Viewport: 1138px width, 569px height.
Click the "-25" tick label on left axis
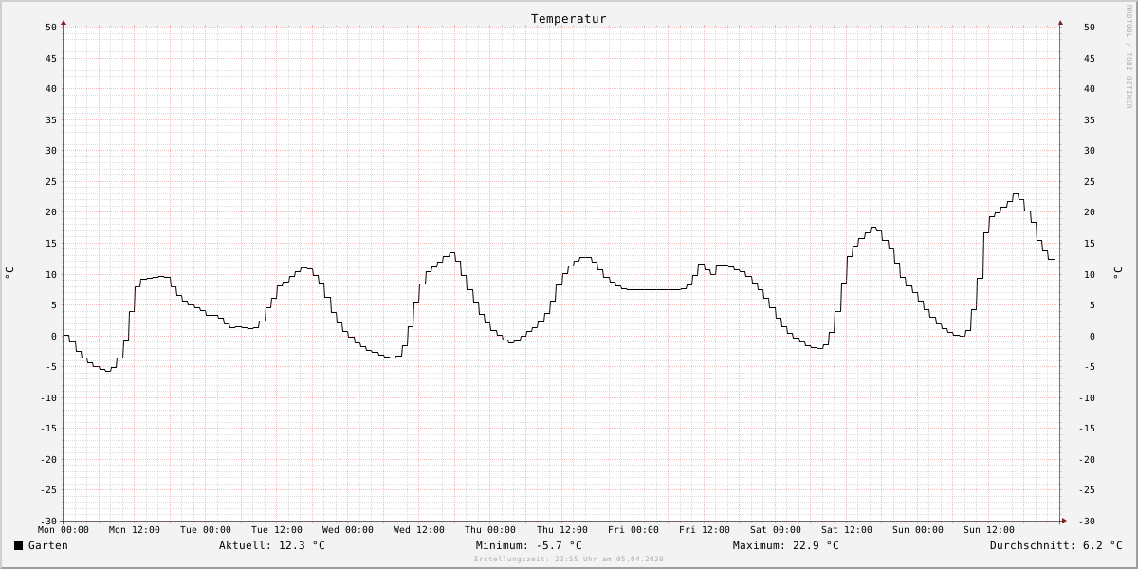coord(48,490)
